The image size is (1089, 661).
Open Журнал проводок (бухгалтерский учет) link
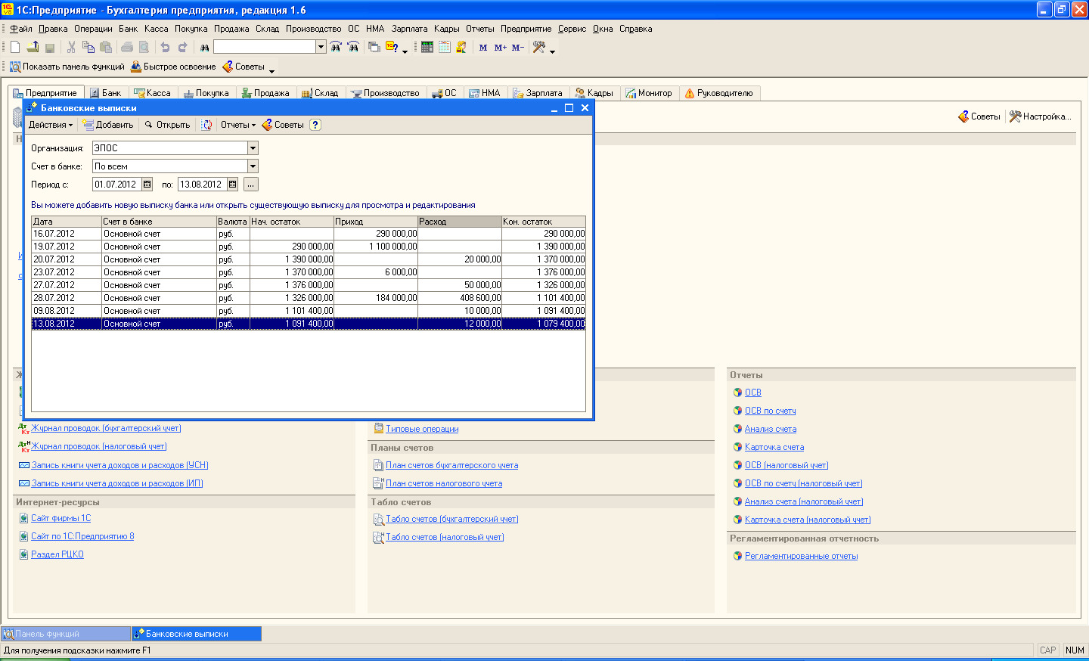click(x=106, y=428)
